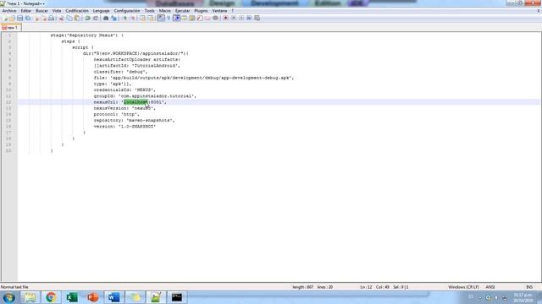Click the 'ANSI' encoding status bar entry
Screen dimensions: 542x304
[x=490, y=287]
